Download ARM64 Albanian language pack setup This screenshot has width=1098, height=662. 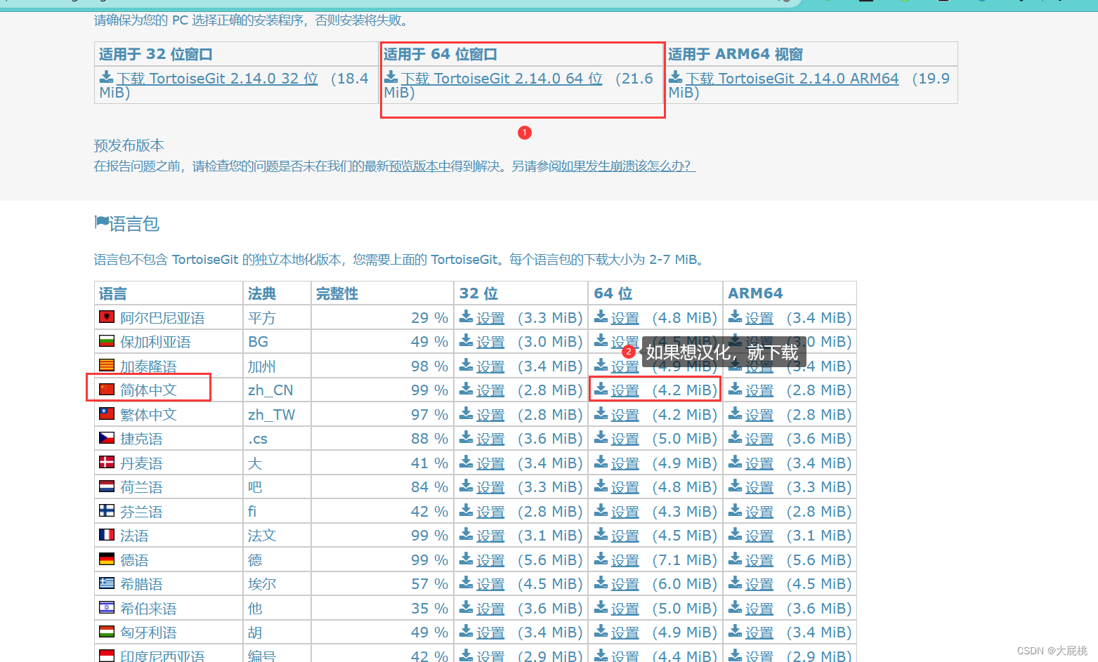pos(759,318)
